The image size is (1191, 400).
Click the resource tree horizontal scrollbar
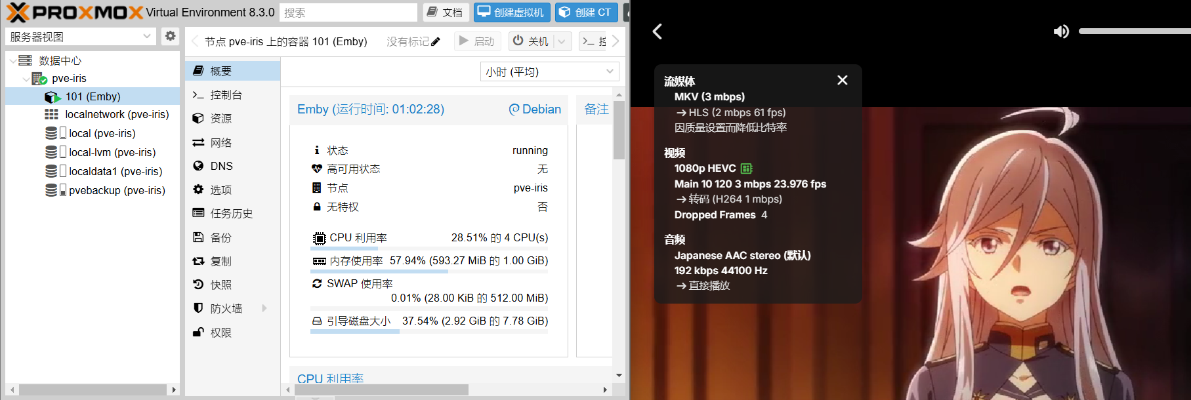pos(93,390)
